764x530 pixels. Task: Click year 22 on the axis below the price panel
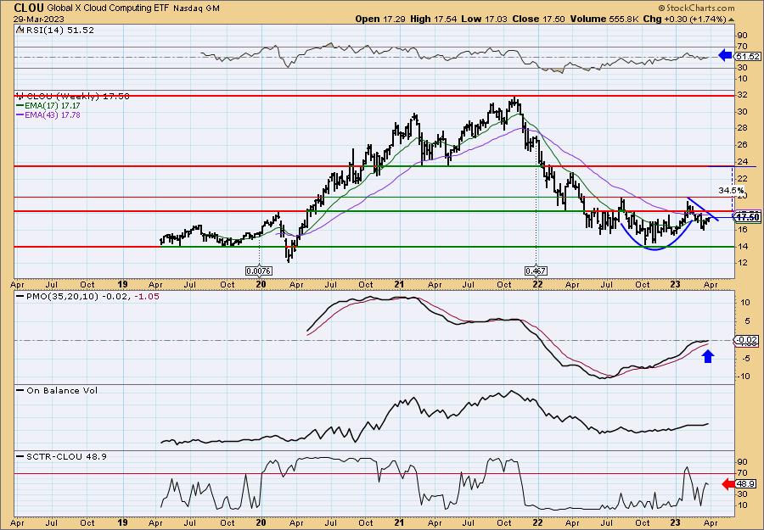click(537, 284)
